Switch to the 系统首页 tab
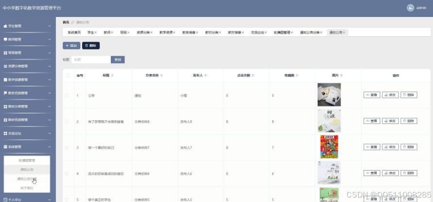433x202 pixels. tap(74, 32)
